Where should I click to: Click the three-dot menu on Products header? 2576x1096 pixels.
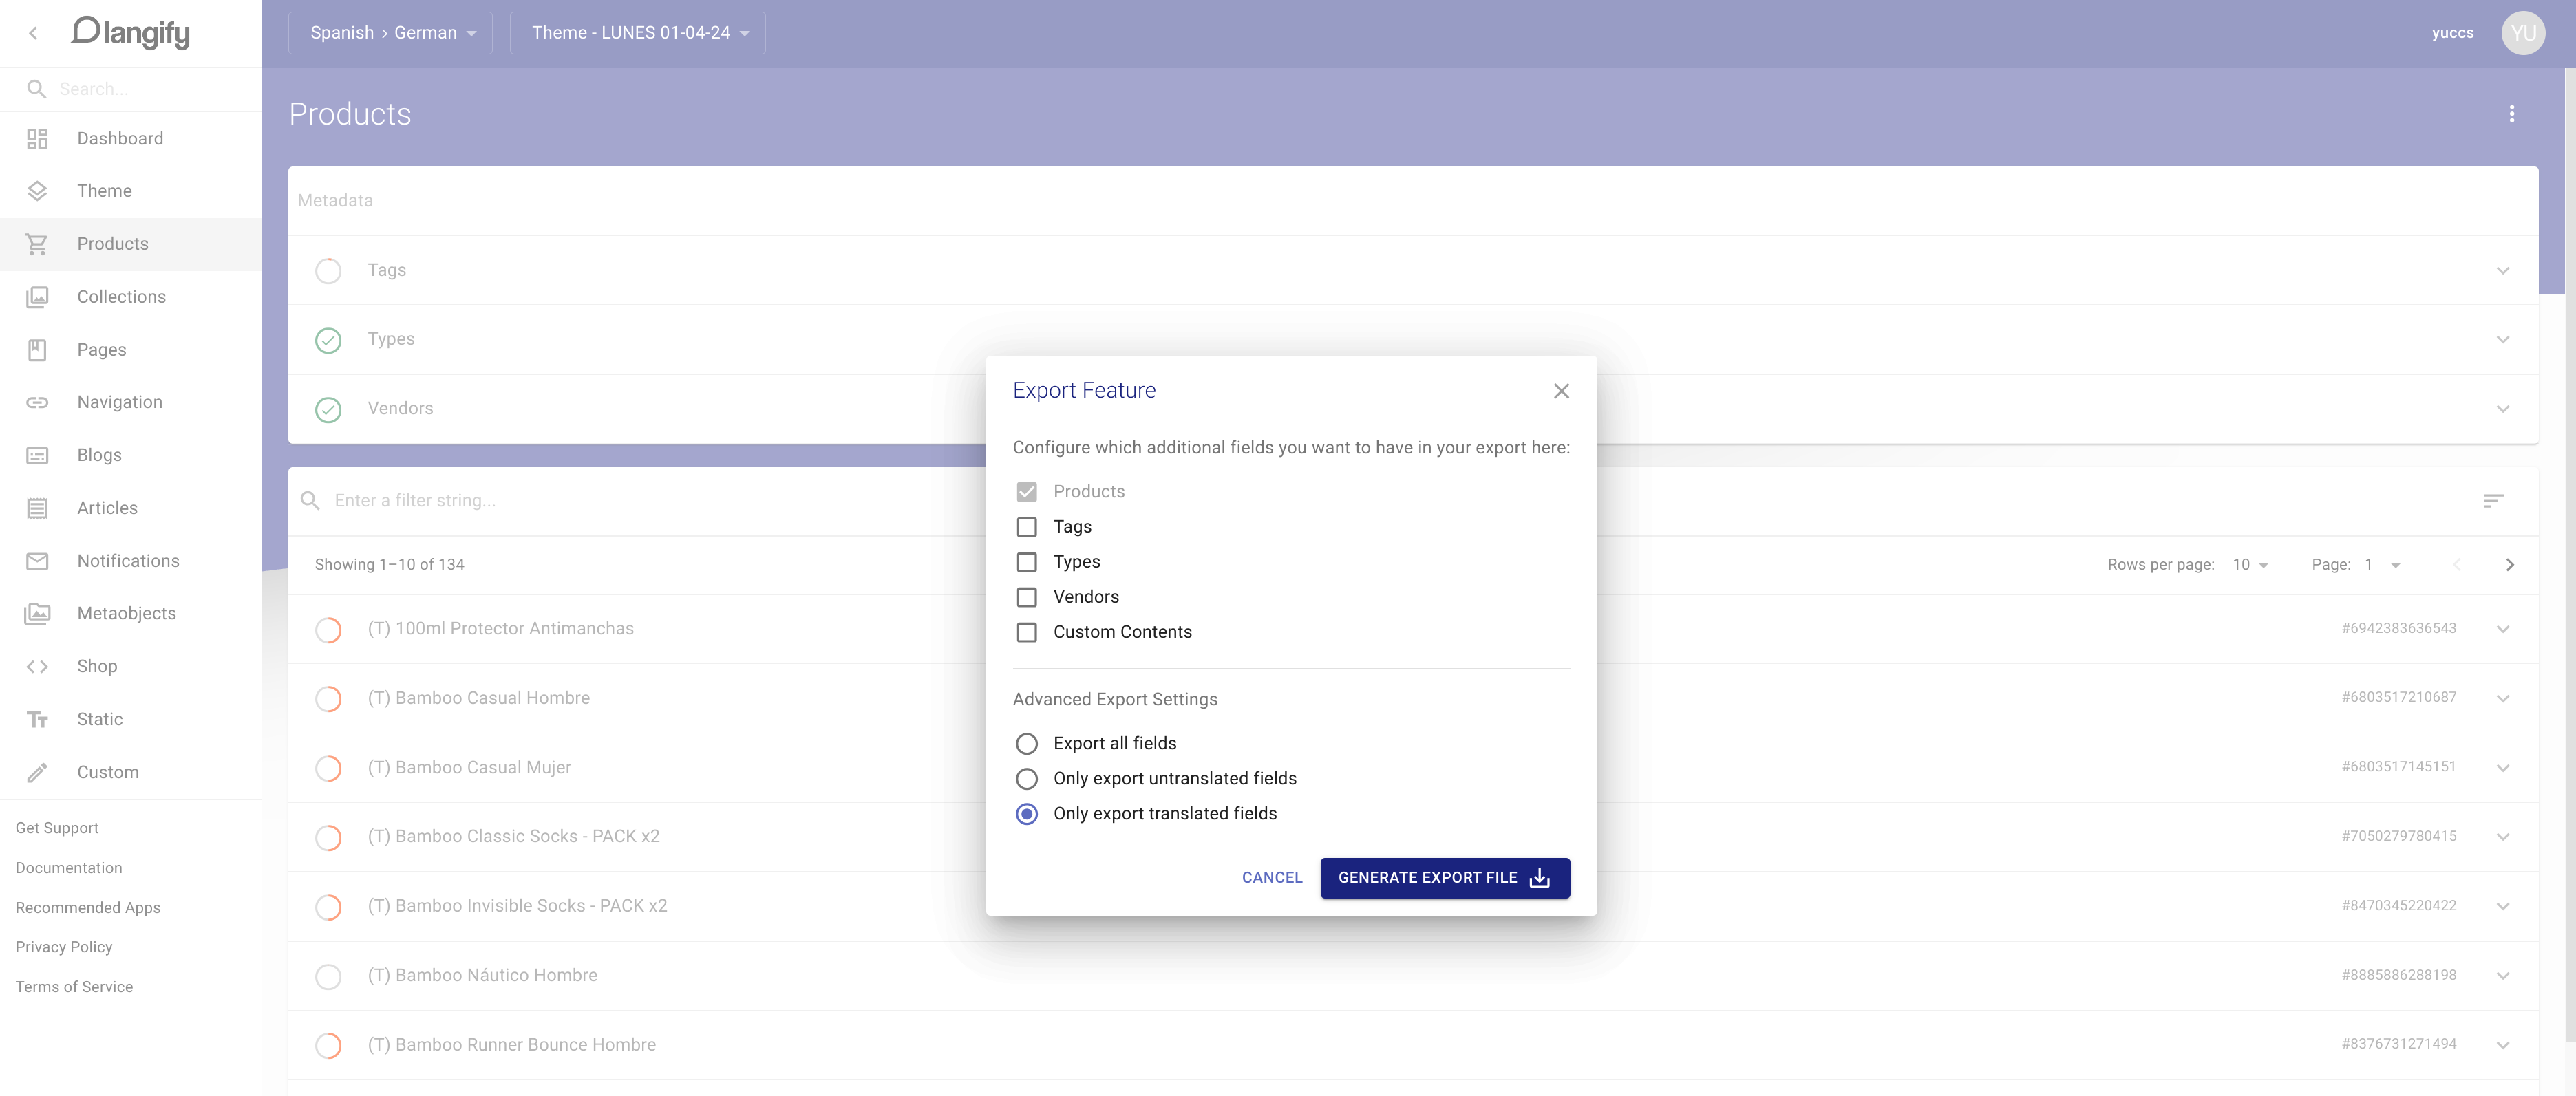[2511, 114]
